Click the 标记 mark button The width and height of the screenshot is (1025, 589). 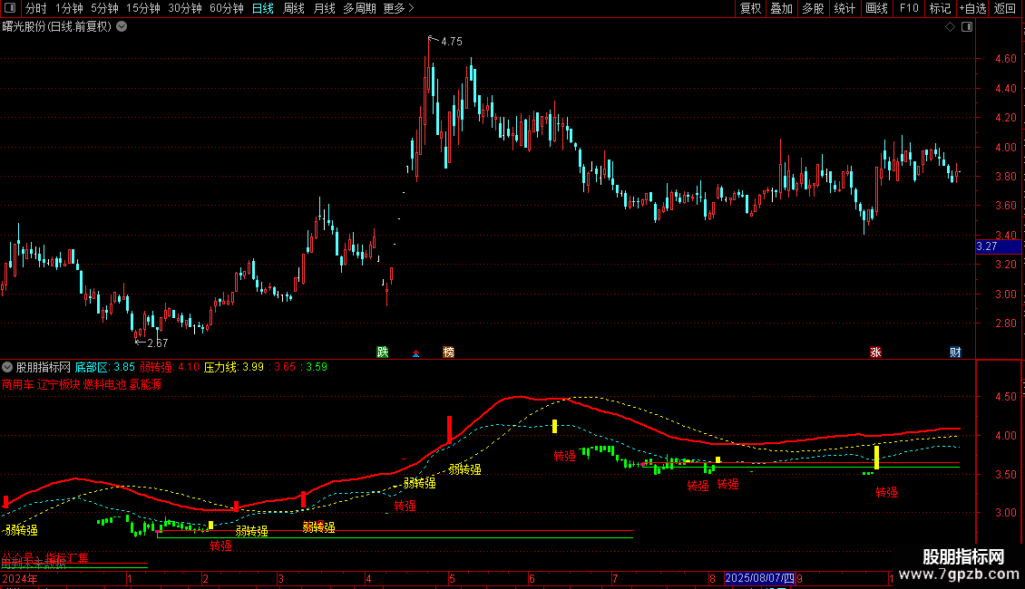[940, 8]
